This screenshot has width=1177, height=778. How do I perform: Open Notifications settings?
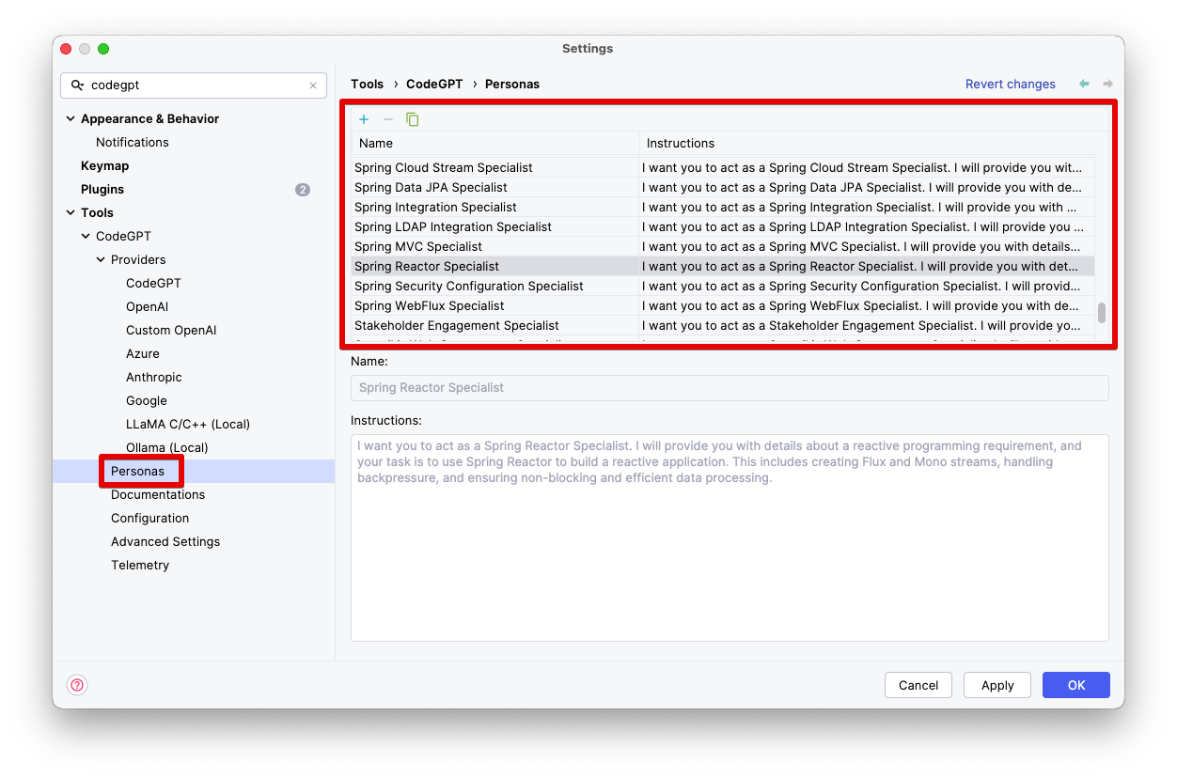click(x=133, y=143)
